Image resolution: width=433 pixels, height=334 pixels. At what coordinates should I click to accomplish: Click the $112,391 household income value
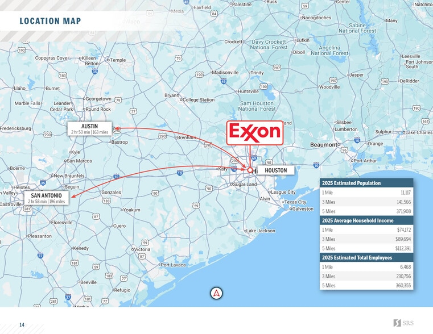pos(403,248)
